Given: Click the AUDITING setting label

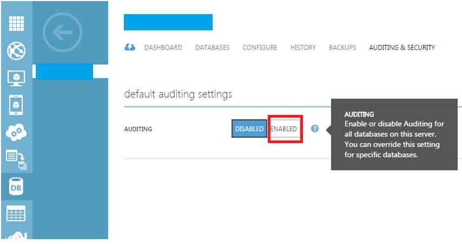Looking at the screenshot, I should click(138, 129).
